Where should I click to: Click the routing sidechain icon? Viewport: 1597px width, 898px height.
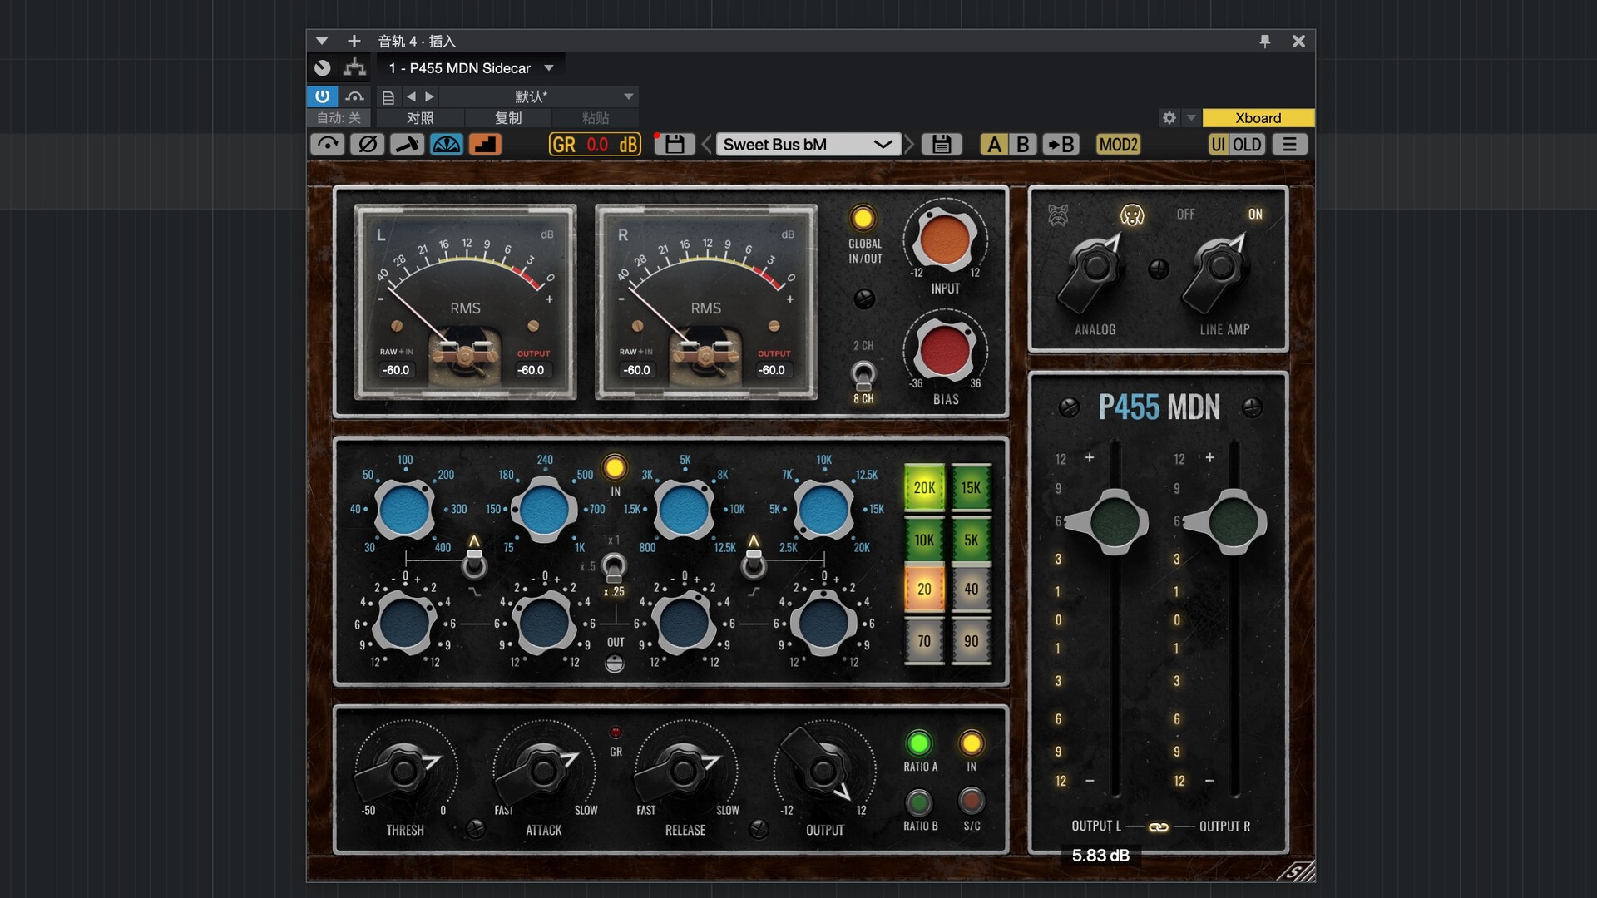355,67
